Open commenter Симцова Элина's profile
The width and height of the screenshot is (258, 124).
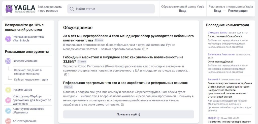pos(217,33)
